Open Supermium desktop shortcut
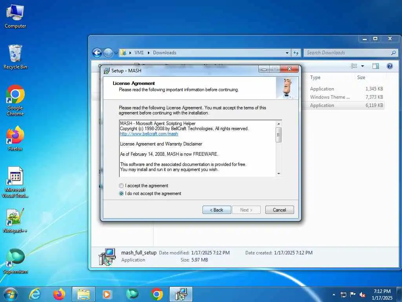Screen dimensions: 402x302 [x=15, y=261]
